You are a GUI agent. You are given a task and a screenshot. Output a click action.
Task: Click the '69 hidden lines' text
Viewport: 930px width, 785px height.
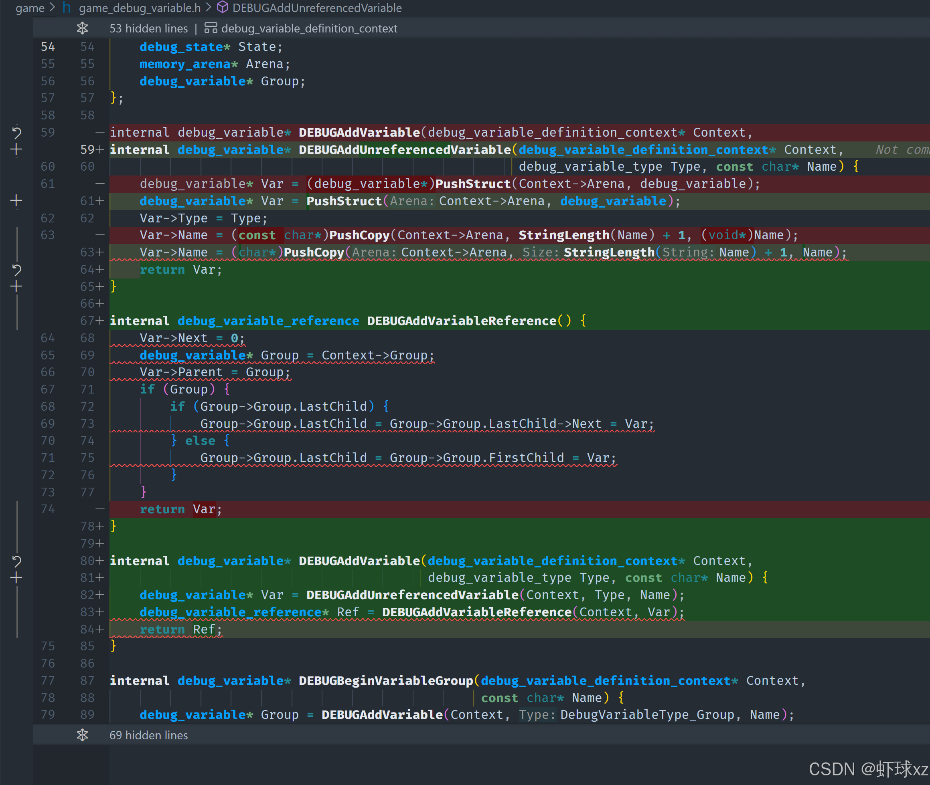pos(148,735)
